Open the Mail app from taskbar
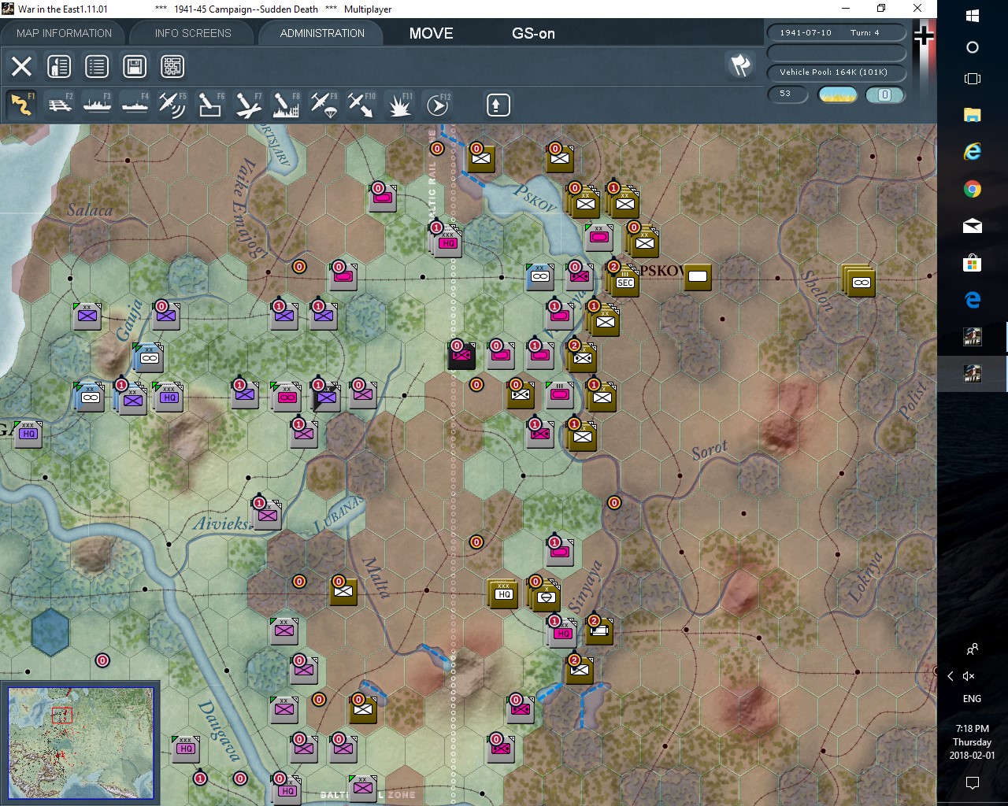Viewport: 1008px width, 806px height. [x=973, y=226]
